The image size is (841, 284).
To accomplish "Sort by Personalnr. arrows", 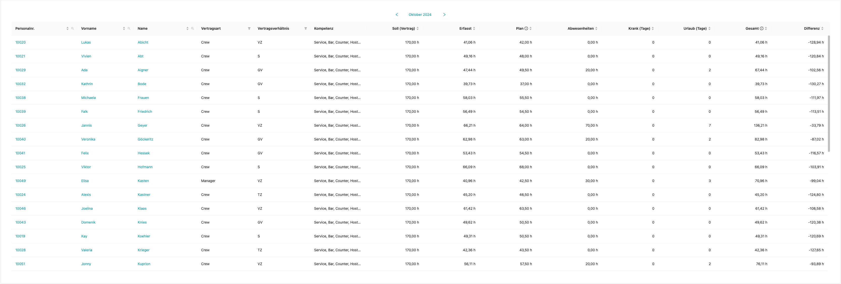I will [68, 29].
